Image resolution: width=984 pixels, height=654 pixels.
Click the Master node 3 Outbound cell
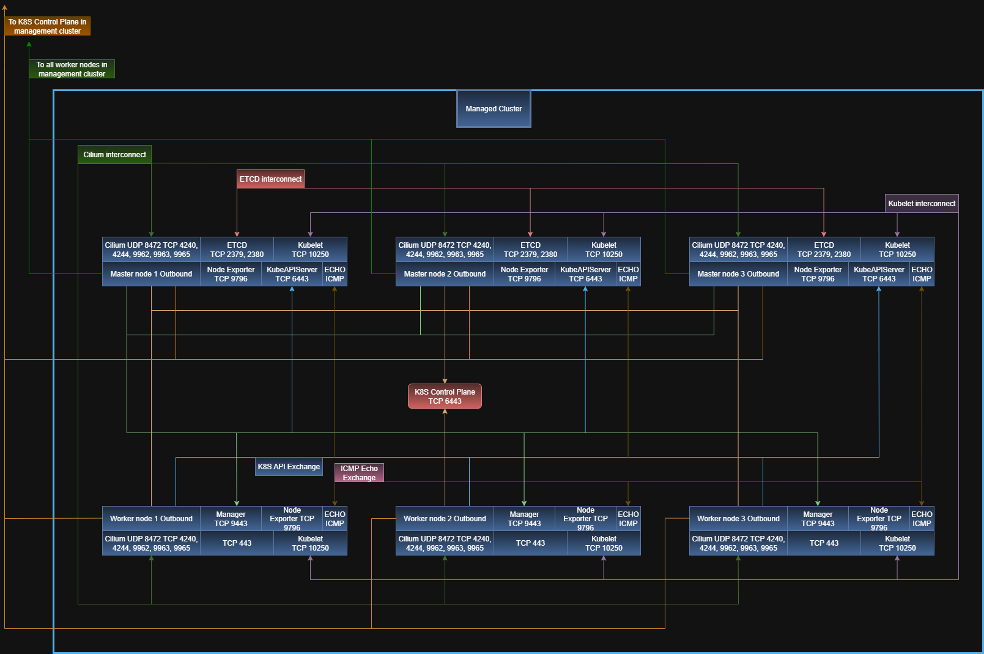[x=738, y=274]
